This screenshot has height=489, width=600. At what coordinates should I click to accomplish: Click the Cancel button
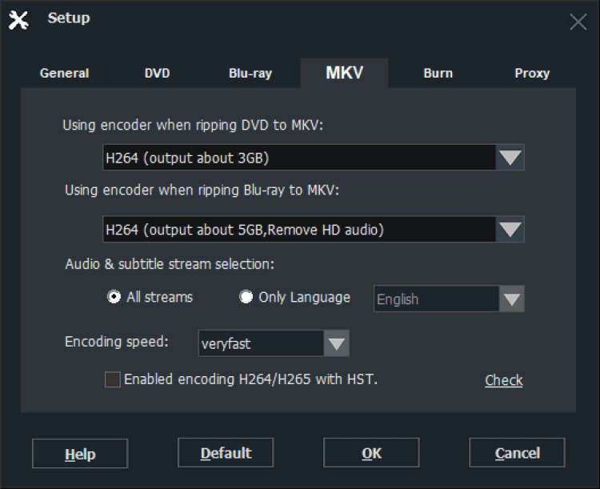(517, 453)
